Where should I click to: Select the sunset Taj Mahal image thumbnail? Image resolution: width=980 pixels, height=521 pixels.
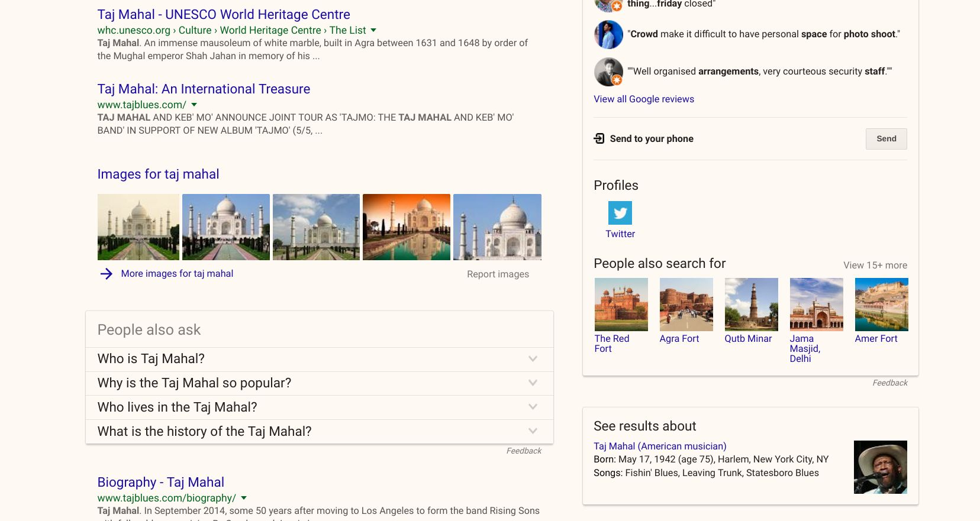(406, 227)
